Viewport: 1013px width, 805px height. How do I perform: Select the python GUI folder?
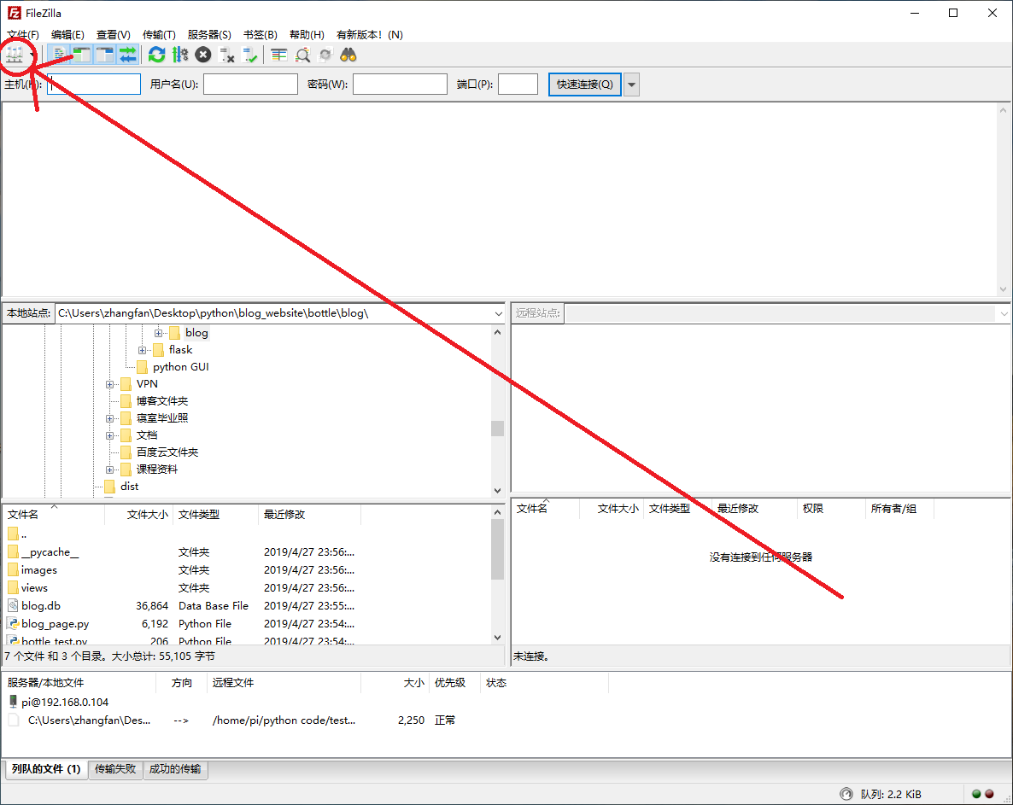click(180, 367)
